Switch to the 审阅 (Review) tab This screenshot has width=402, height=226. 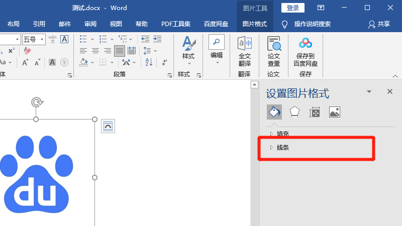[x=90, y=24]
